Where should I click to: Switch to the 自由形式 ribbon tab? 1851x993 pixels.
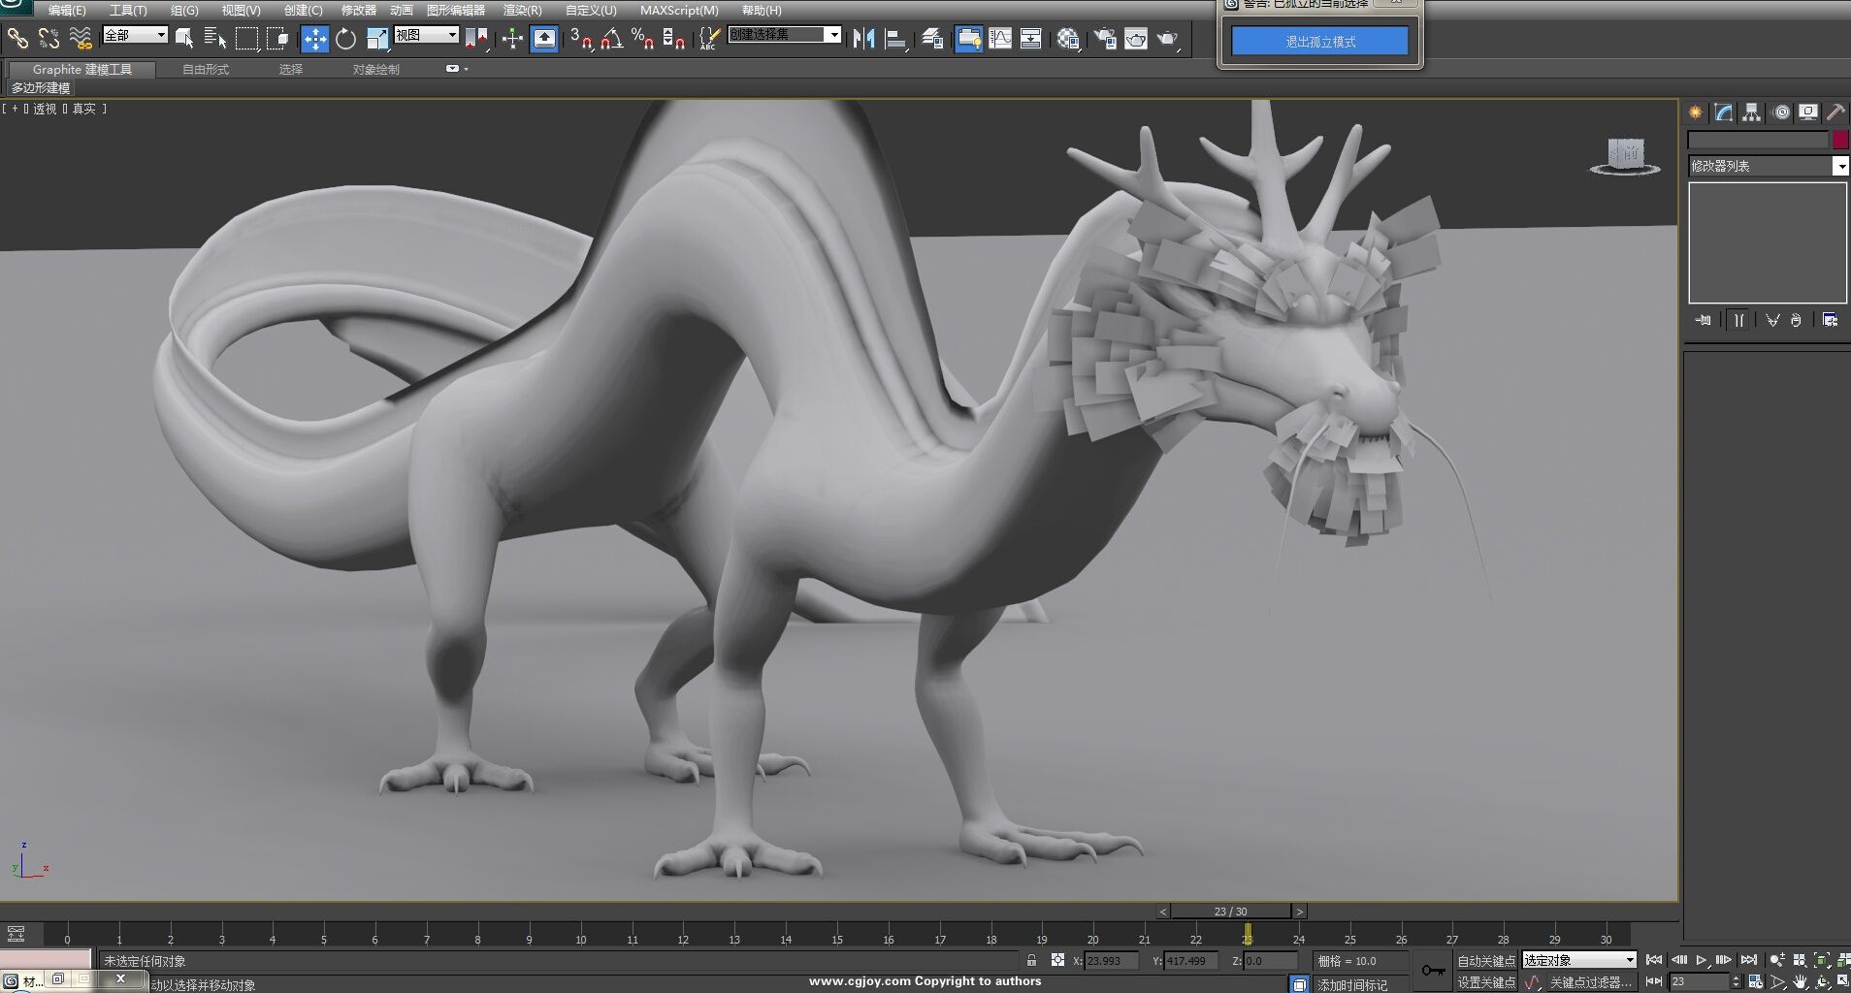(x=206, y=70)
